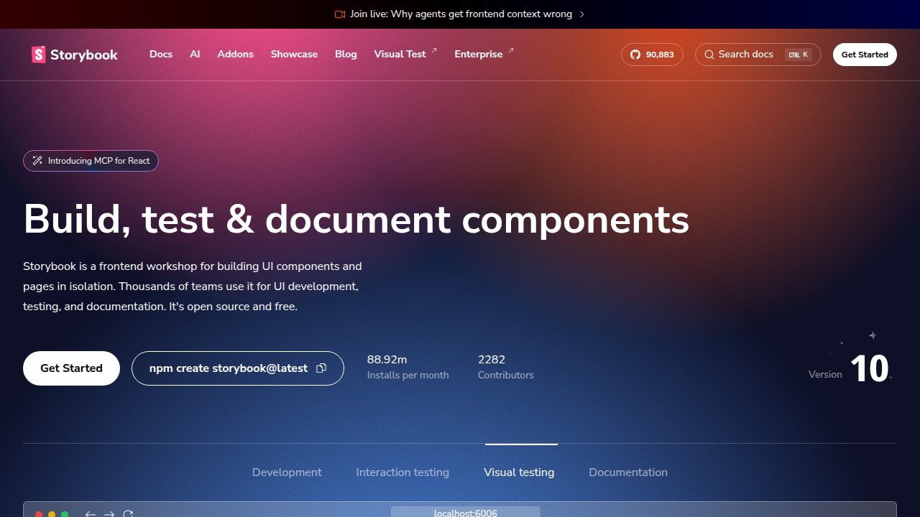The height and width of the screenshot is (517, 920).
Task: Open the Storybook logo home link
Action: coord(75,55)
